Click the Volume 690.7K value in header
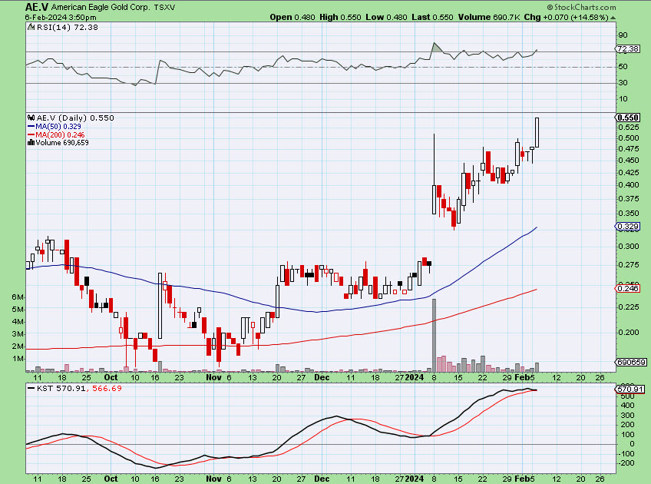Screen dimensions: 651x484 pyautogui.click(x=489, y=18)
